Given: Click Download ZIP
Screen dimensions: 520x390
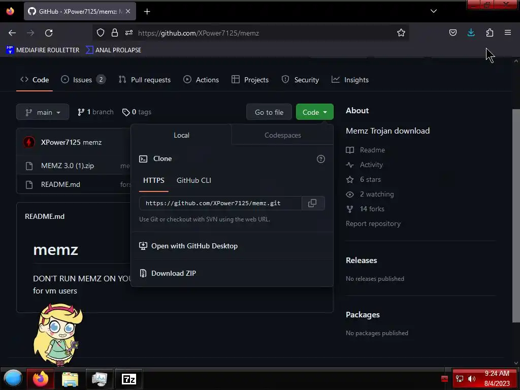Looking at the screenshot, I should coord(168,273).
